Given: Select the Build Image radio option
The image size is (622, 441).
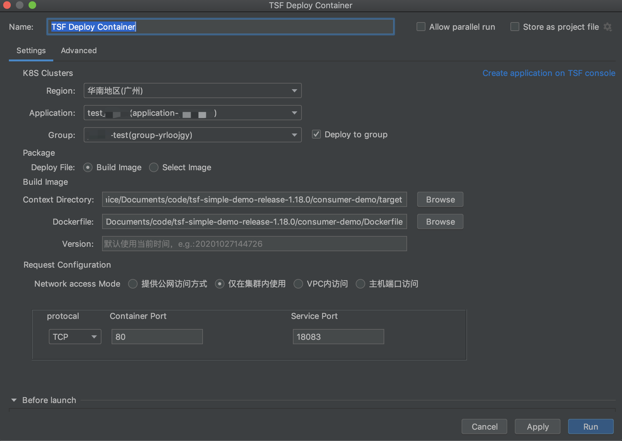Looking at the screenshot, I should point(88,167).
